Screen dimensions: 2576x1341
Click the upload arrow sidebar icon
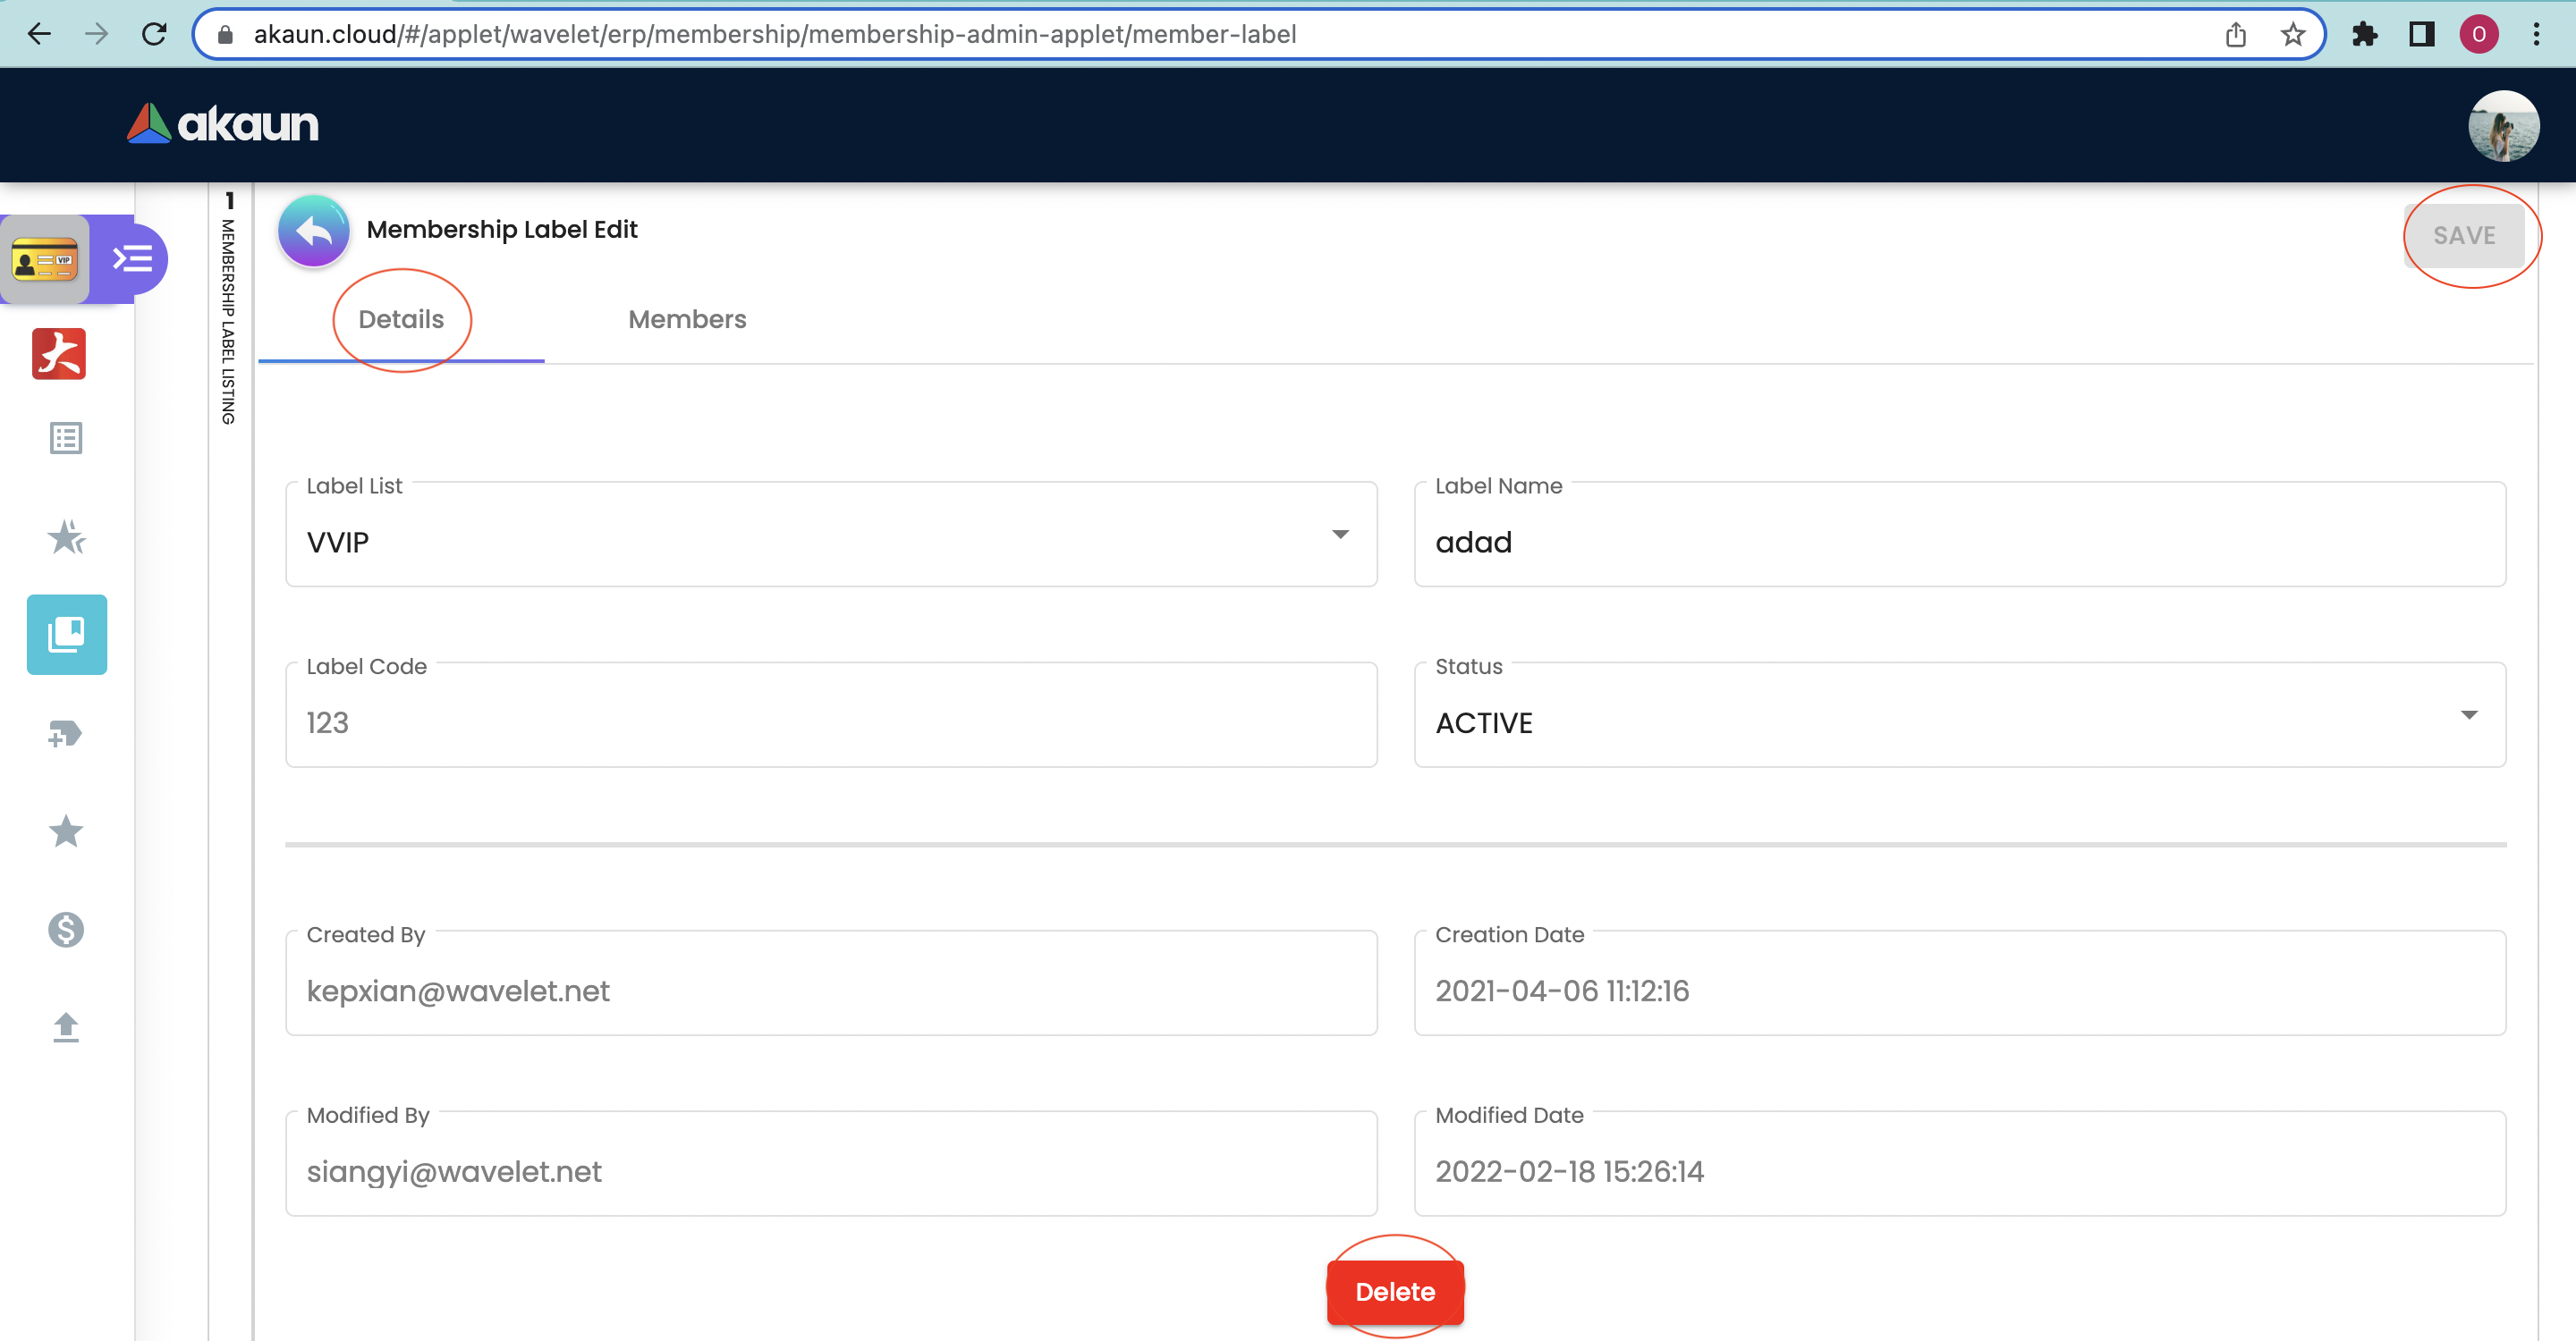pyautogui.click(x=66, y=1026)
